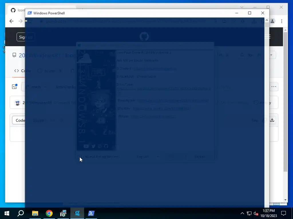Viewport: 293px width, 219px height.
Task: Click the 2013Windows81 committer avatar
Action: click(17, 103)
